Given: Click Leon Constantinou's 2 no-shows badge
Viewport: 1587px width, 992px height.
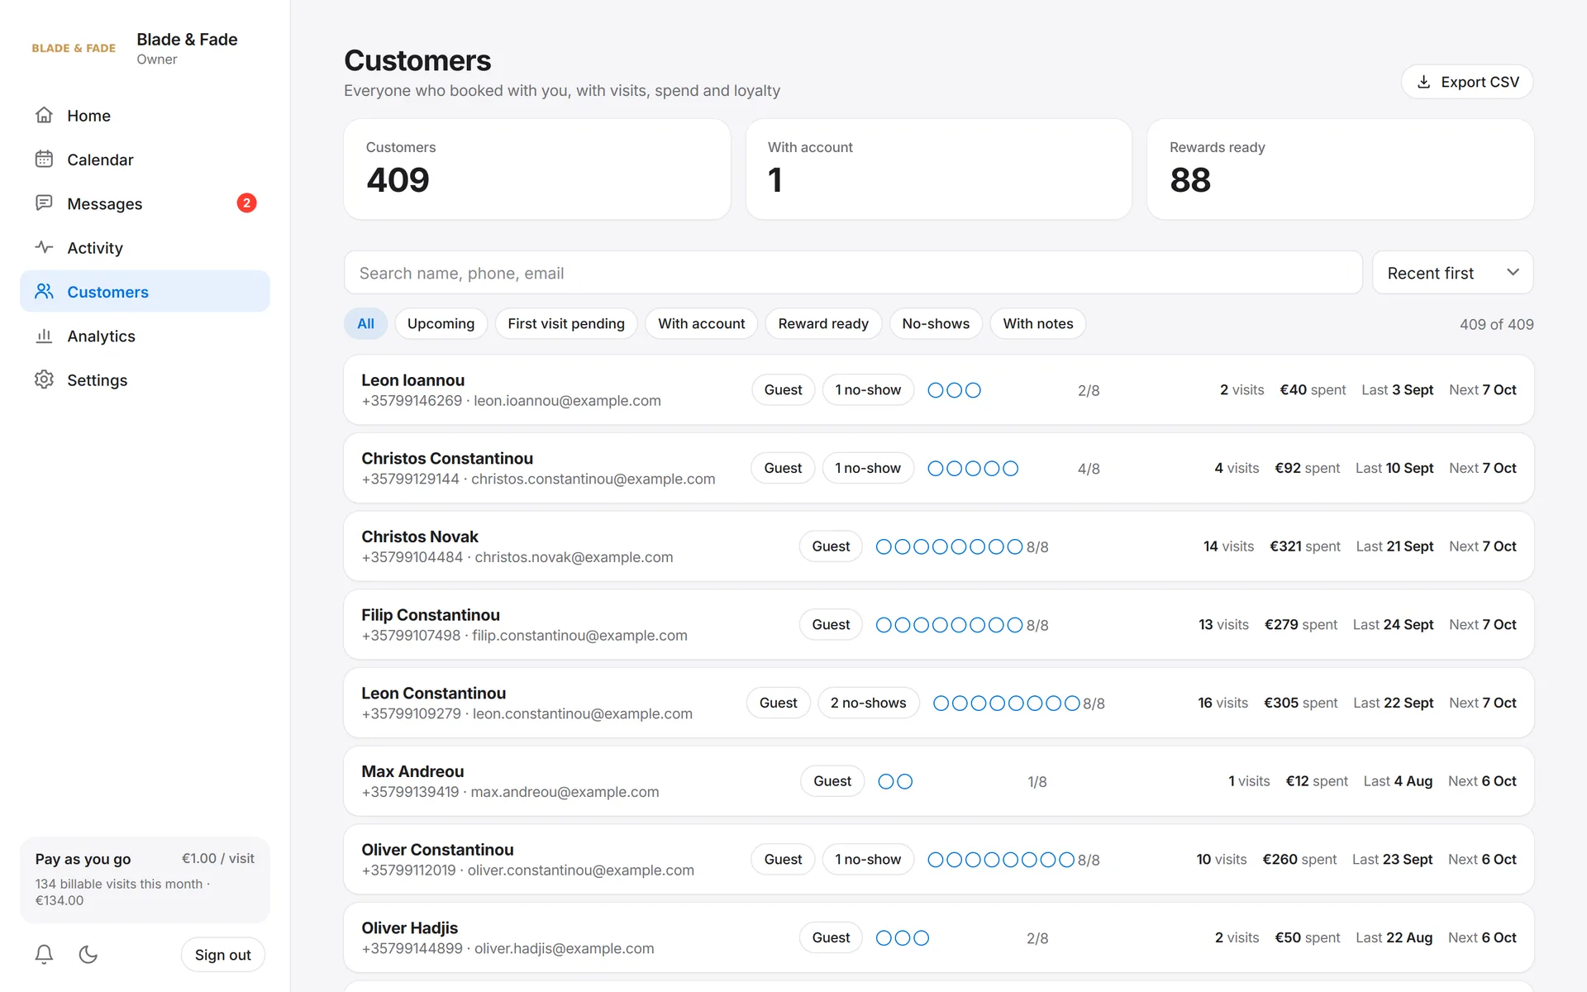Looking at the screenshot, I should [868, 703].
